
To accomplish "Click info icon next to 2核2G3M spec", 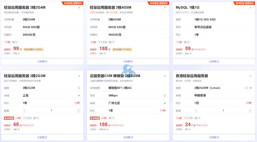I will point(79,88).
